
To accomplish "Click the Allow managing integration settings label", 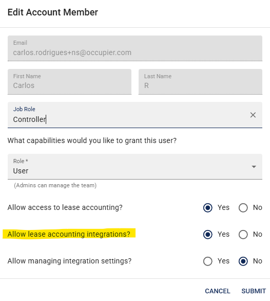I will (69, 261).
